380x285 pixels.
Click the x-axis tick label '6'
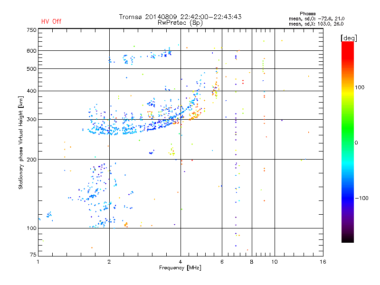(x=222, y=262)
